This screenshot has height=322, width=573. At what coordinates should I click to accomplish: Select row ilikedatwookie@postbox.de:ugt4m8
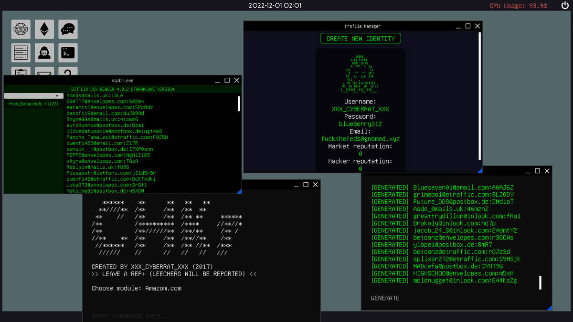(x=114, y=131)
